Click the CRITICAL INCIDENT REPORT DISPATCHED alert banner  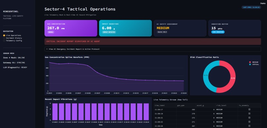click(153, 41)
